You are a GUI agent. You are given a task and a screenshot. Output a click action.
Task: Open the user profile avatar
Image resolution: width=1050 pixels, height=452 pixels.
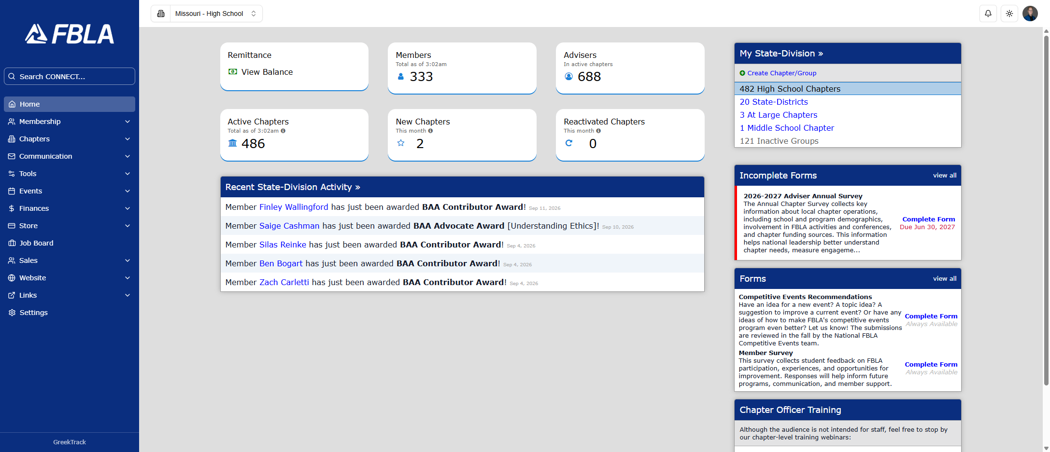1030,14
